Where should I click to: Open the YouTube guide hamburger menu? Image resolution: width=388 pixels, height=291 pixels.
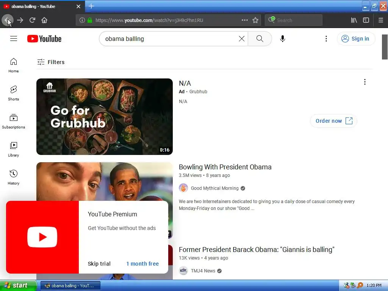click(x=14, y=39)
